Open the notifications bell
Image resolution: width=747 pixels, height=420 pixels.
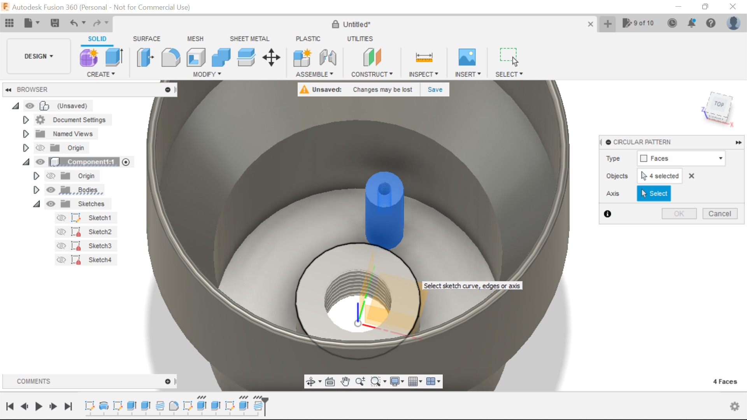point(691,23)
